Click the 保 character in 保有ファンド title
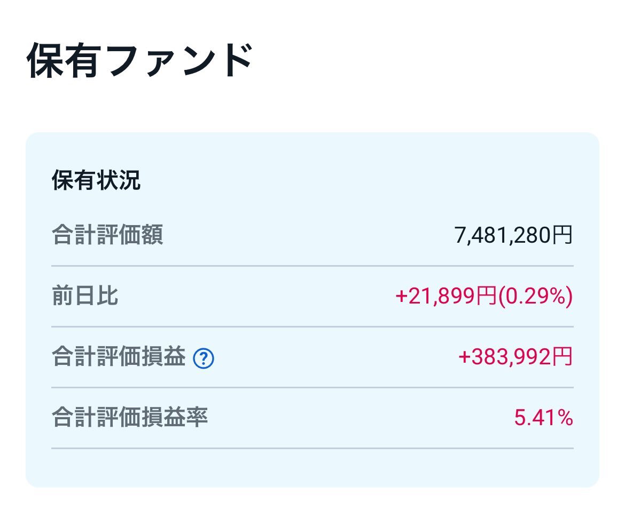This screenshot has width=625, height=511. click(x=44, y=61)
